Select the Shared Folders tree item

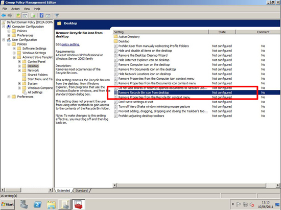tap(37, 75)
